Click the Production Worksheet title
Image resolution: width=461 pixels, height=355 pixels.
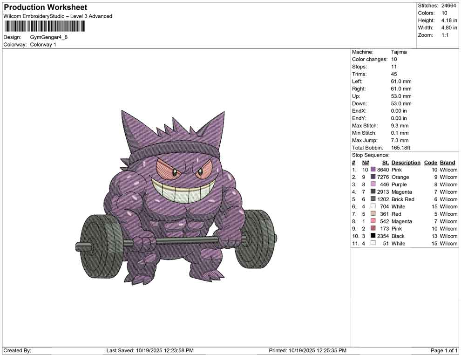pos(46,7)
